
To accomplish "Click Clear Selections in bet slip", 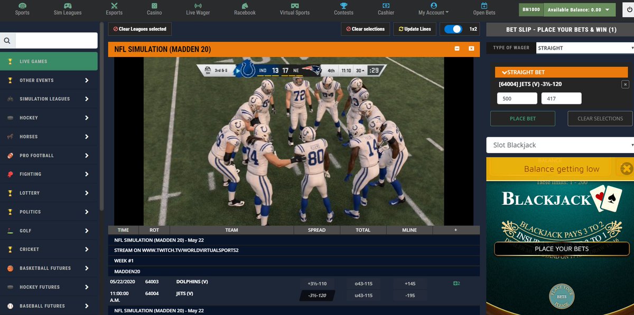I will (x=600, y=119).
